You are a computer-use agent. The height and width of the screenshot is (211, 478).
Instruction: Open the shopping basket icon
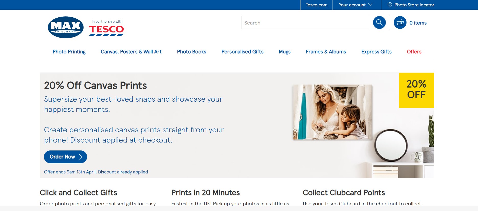click(400, 22)
